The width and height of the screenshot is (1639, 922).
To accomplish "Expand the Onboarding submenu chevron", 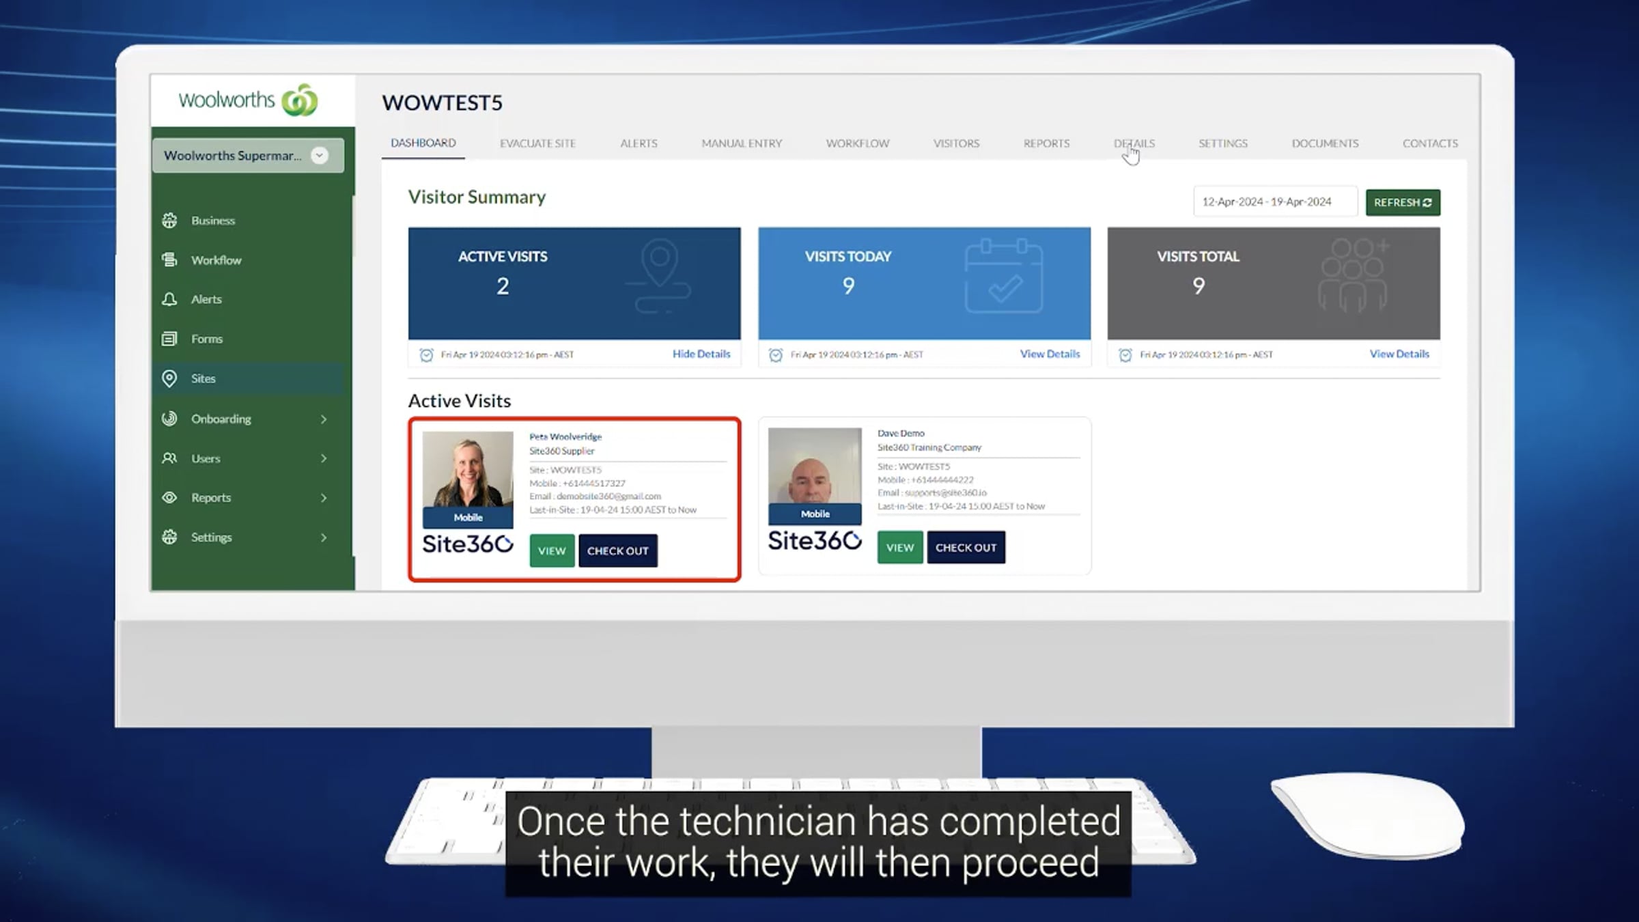I will [324, 419].
